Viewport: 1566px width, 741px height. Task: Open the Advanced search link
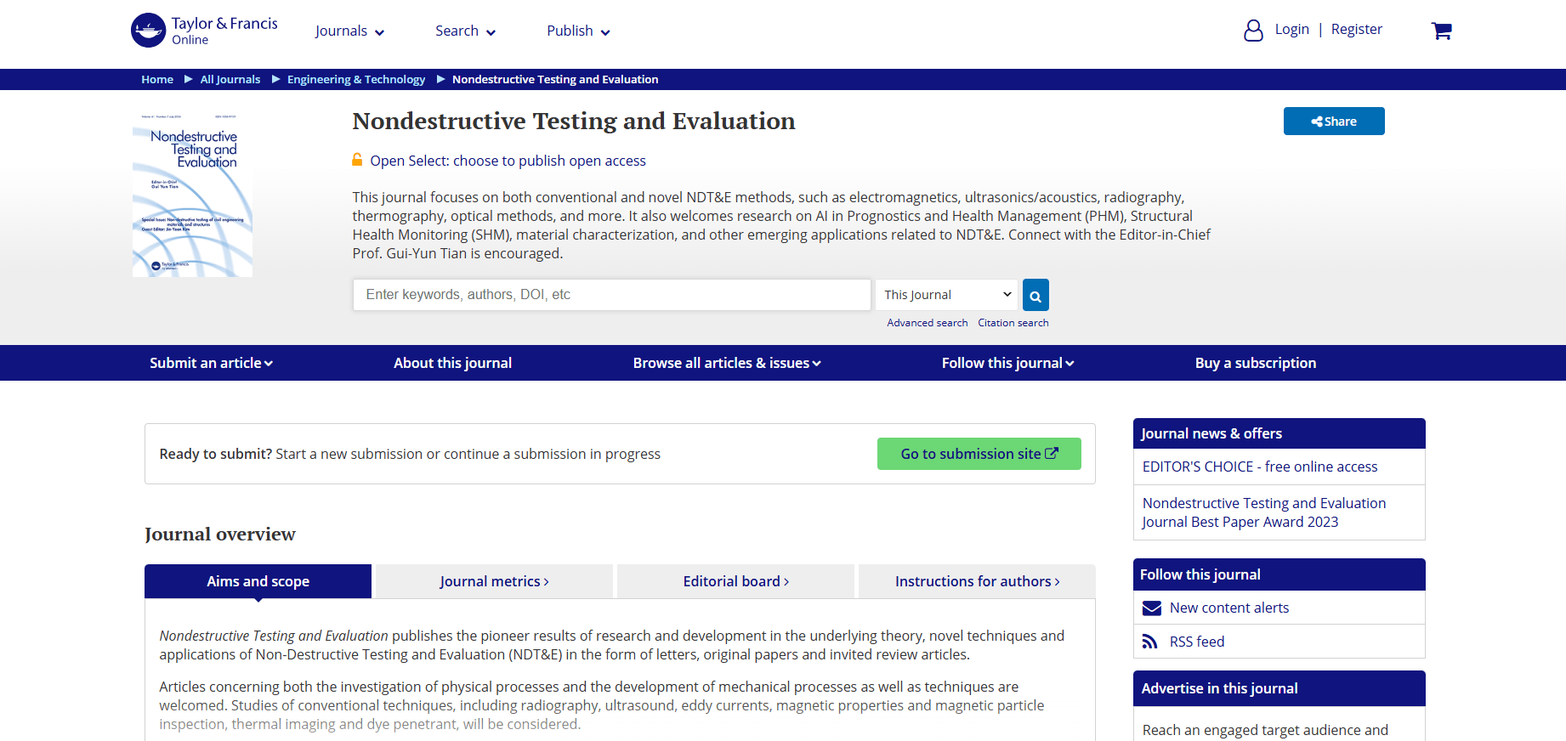[x=928, y=323]
